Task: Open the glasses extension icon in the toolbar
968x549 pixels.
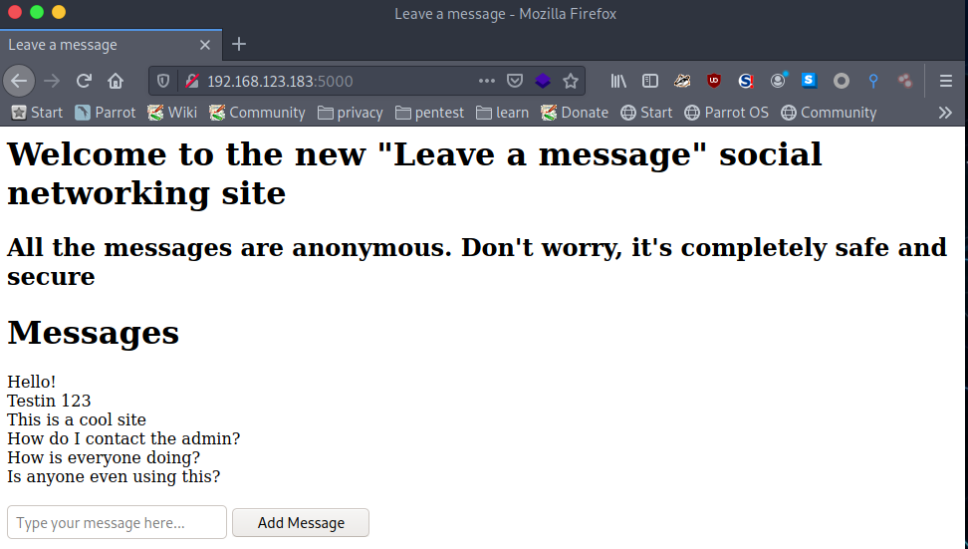Action: (682, 81)
